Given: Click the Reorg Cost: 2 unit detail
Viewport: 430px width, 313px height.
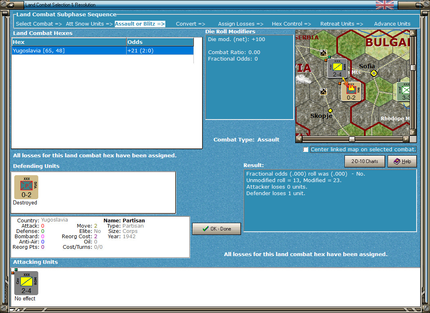Looking at the screenshot, I should 79,236.
